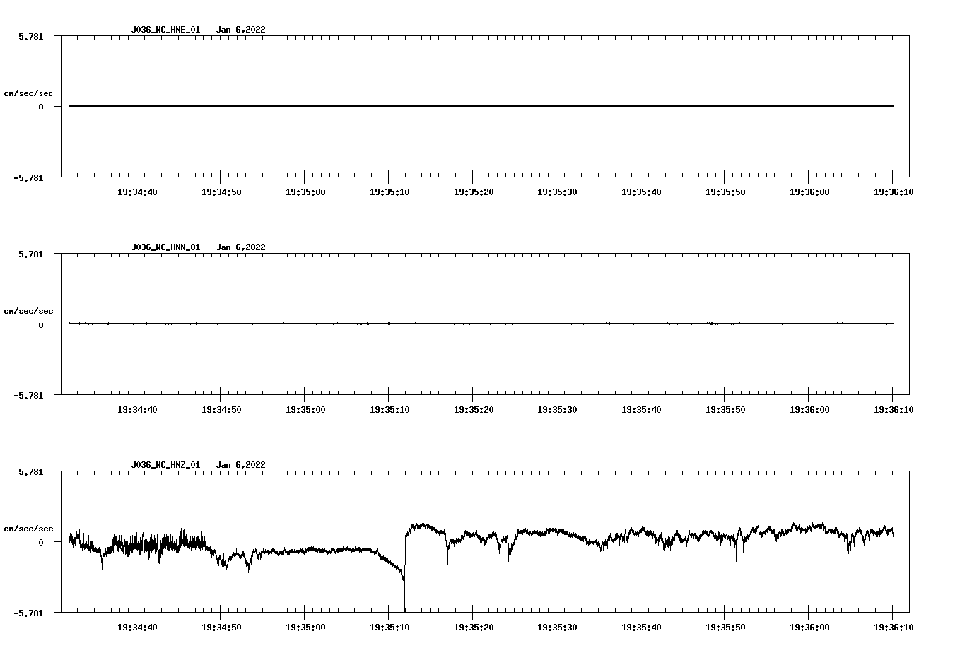The image size is (960, 653).
Task: Click the 19:35:50 time label under HNZ plot
Action: (x=725, y=628)
